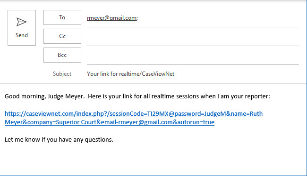Click the Send label text
The width and height of the screenshot is (307, 176).
[x=22, y=35]
